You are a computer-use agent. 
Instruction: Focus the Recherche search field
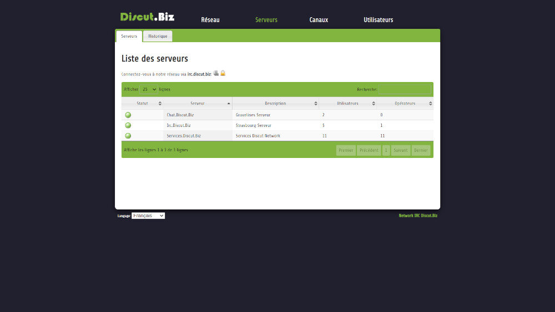[405, 89]
